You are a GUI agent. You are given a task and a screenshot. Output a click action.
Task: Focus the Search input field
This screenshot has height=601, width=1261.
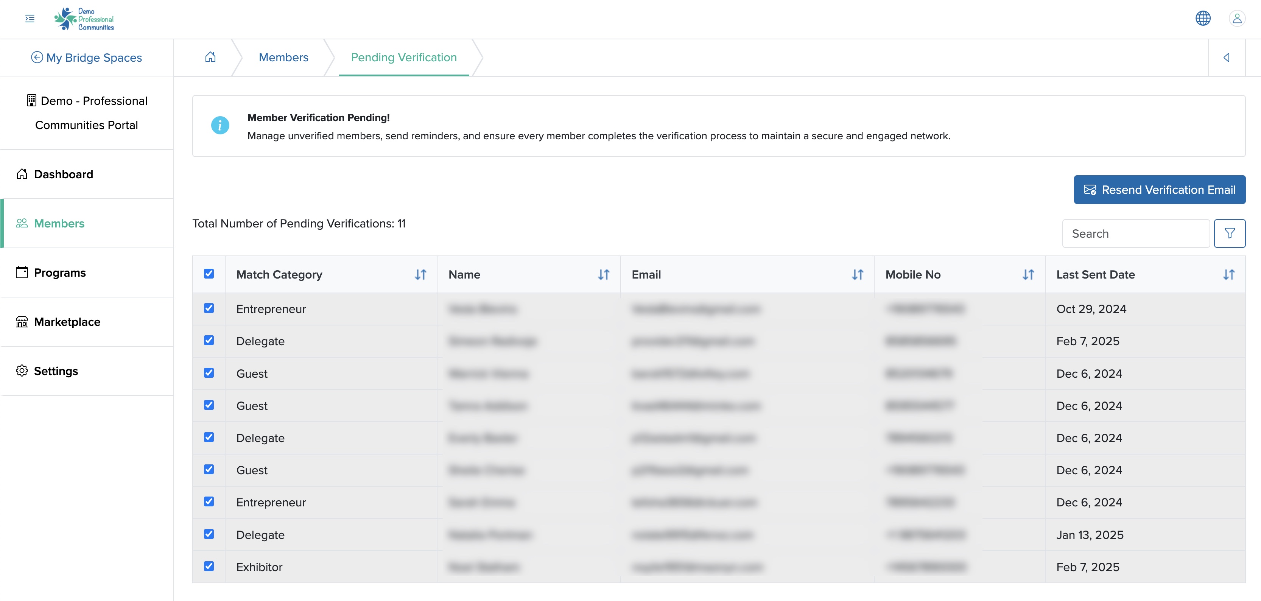[1136, 234]
